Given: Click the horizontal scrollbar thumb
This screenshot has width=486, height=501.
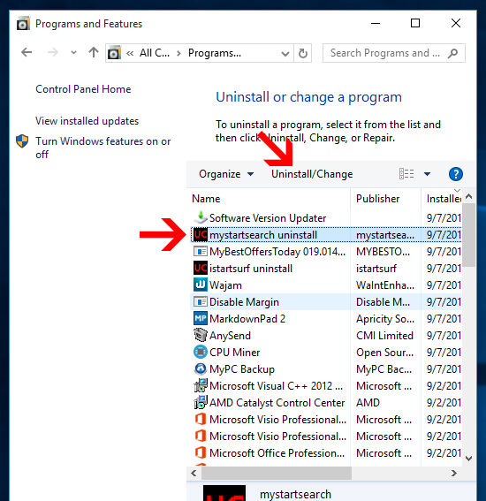Looking at the screenshot, I should pos(276,473).
